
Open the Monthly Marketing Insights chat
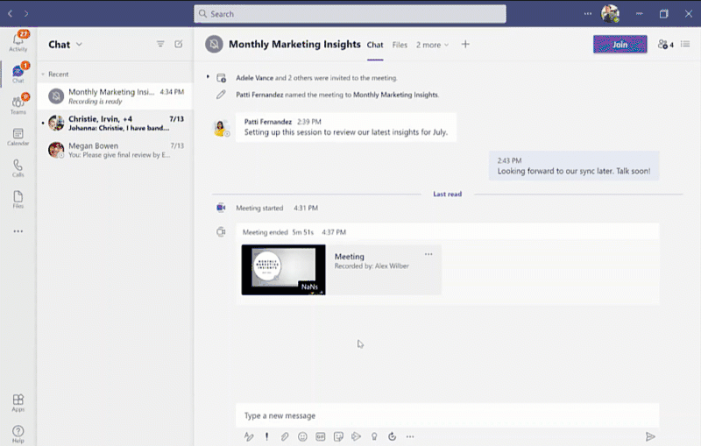coord(116,96)
